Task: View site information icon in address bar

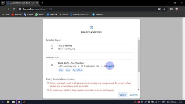Action: point(20,9)
